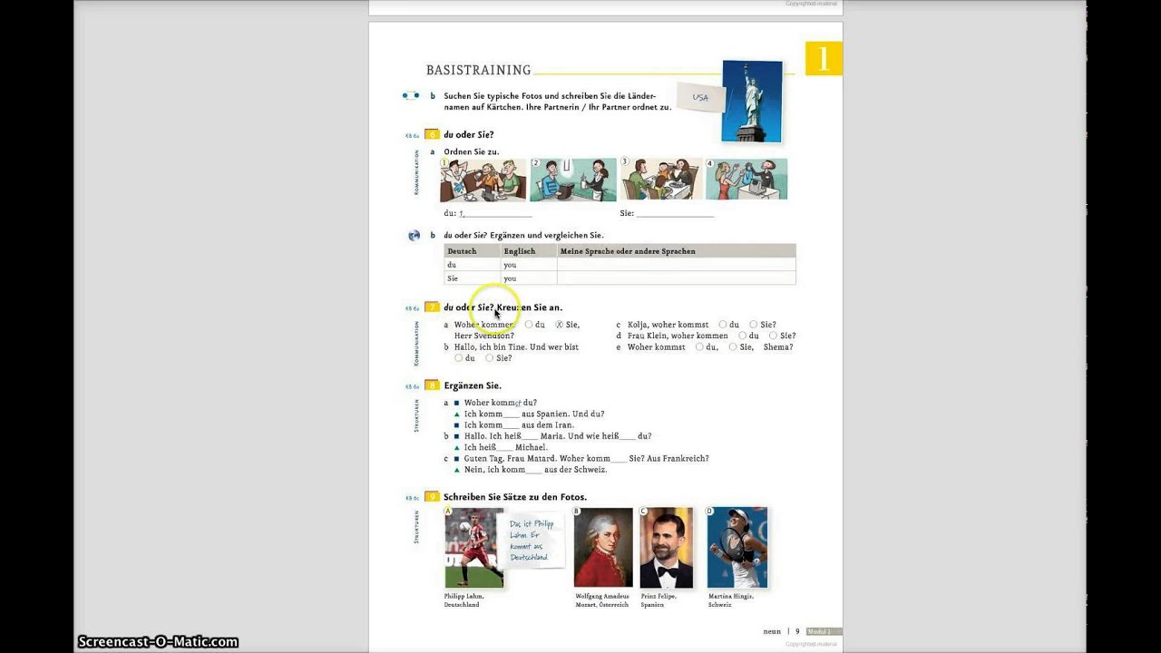The image size is (1161, 653).
Task: Select 'du,' for 'Woher kommst ... Shema?'
Action: coord(699,347)
